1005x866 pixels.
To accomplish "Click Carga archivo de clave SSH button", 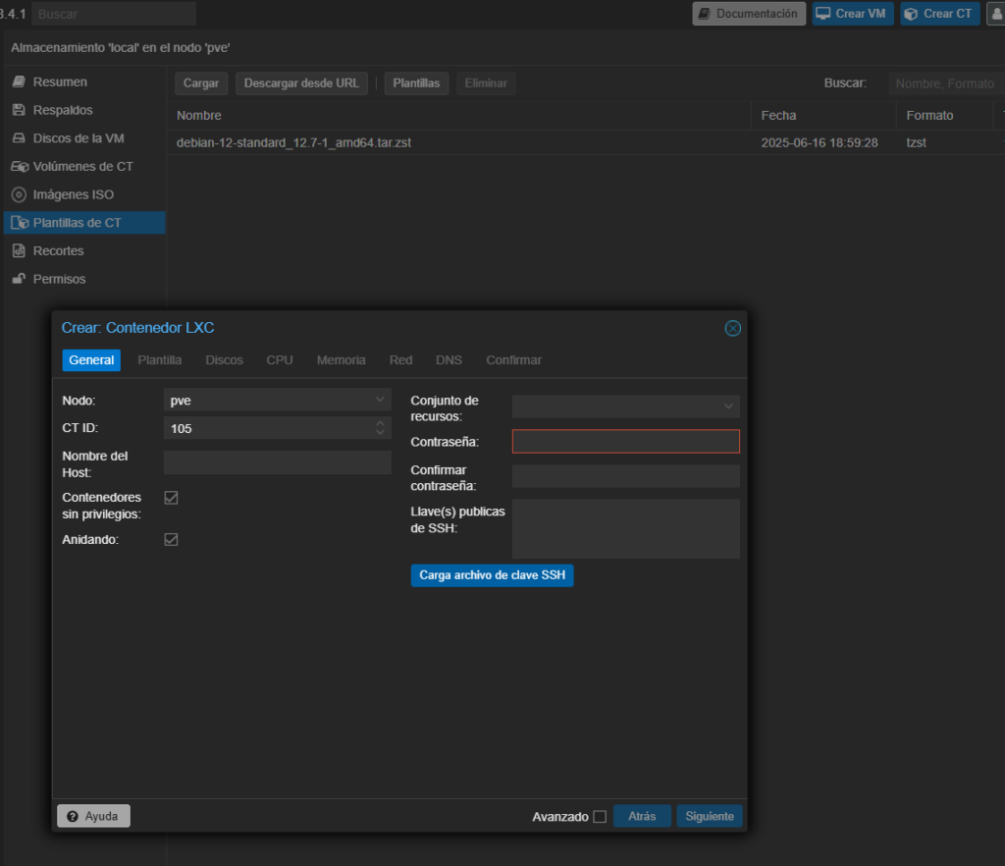I will click(x=492, y=575).
